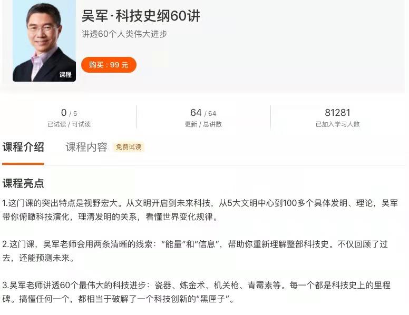
Task: Click the 64 / 64 lecture count
Action: (203, 113)
